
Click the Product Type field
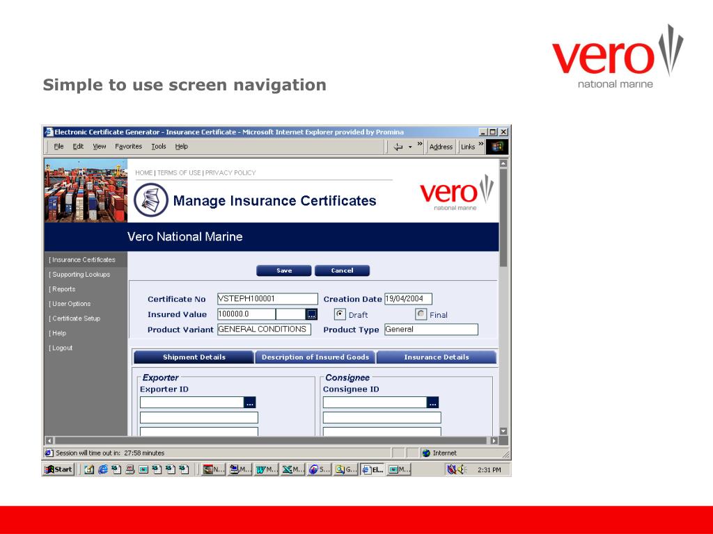pyautogui.click(x=431, y=329)
